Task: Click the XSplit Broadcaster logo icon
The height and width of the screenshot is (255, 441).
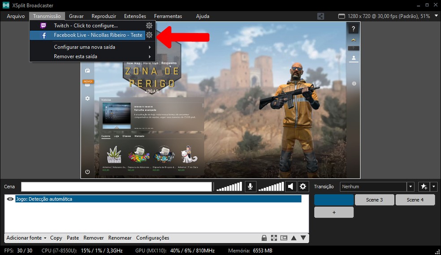Action: coord(6,5)
